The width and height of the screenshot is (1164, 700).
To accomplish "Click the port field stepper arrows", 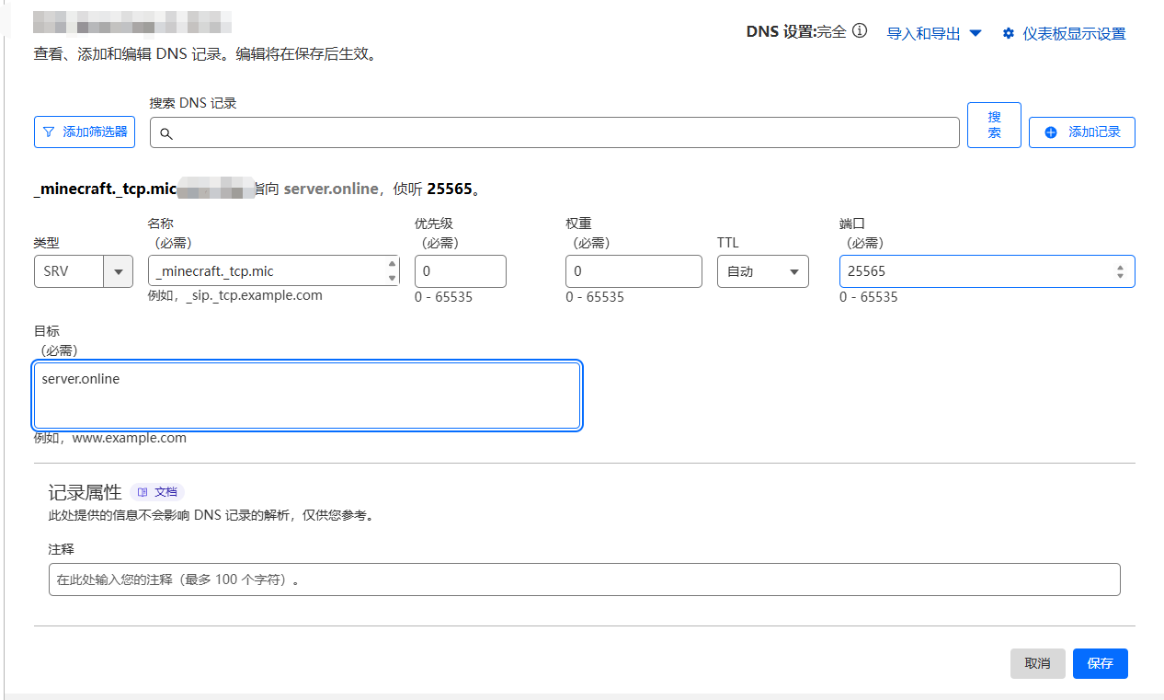I will tap(1120, 271).
